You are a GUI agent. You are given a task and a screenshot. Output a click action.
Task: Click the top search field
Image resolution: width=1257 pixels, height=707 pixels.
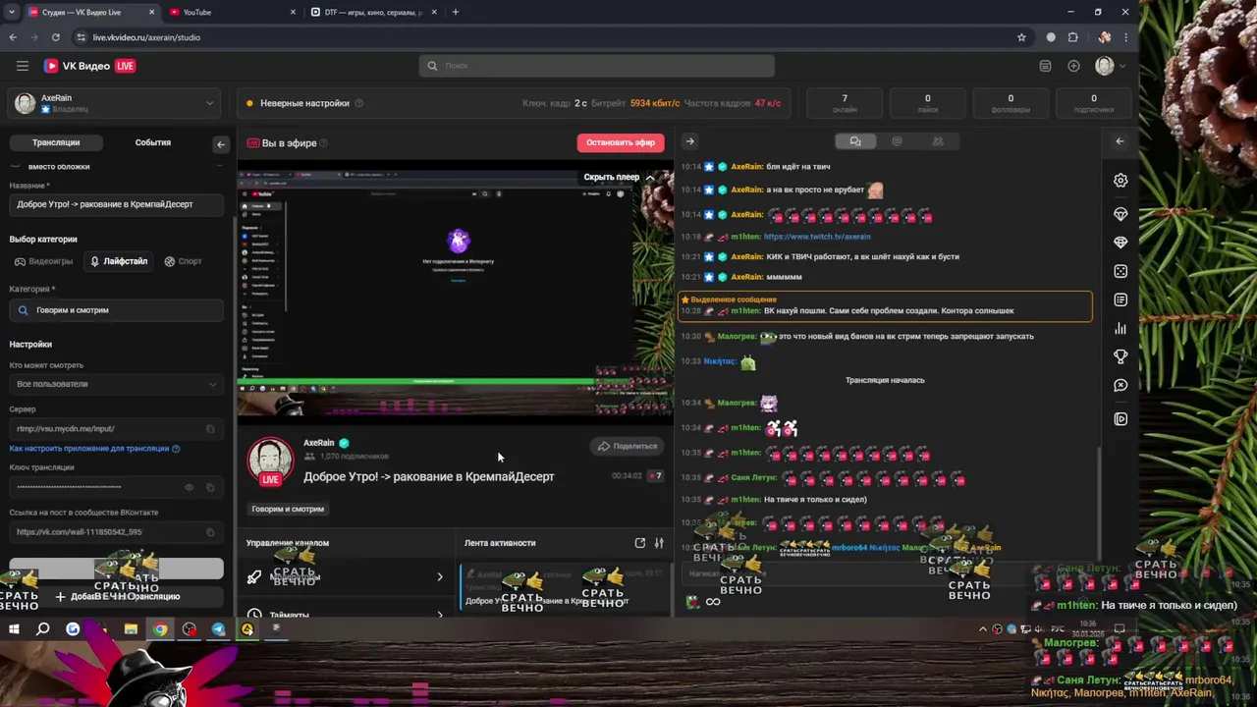point(597,66)
